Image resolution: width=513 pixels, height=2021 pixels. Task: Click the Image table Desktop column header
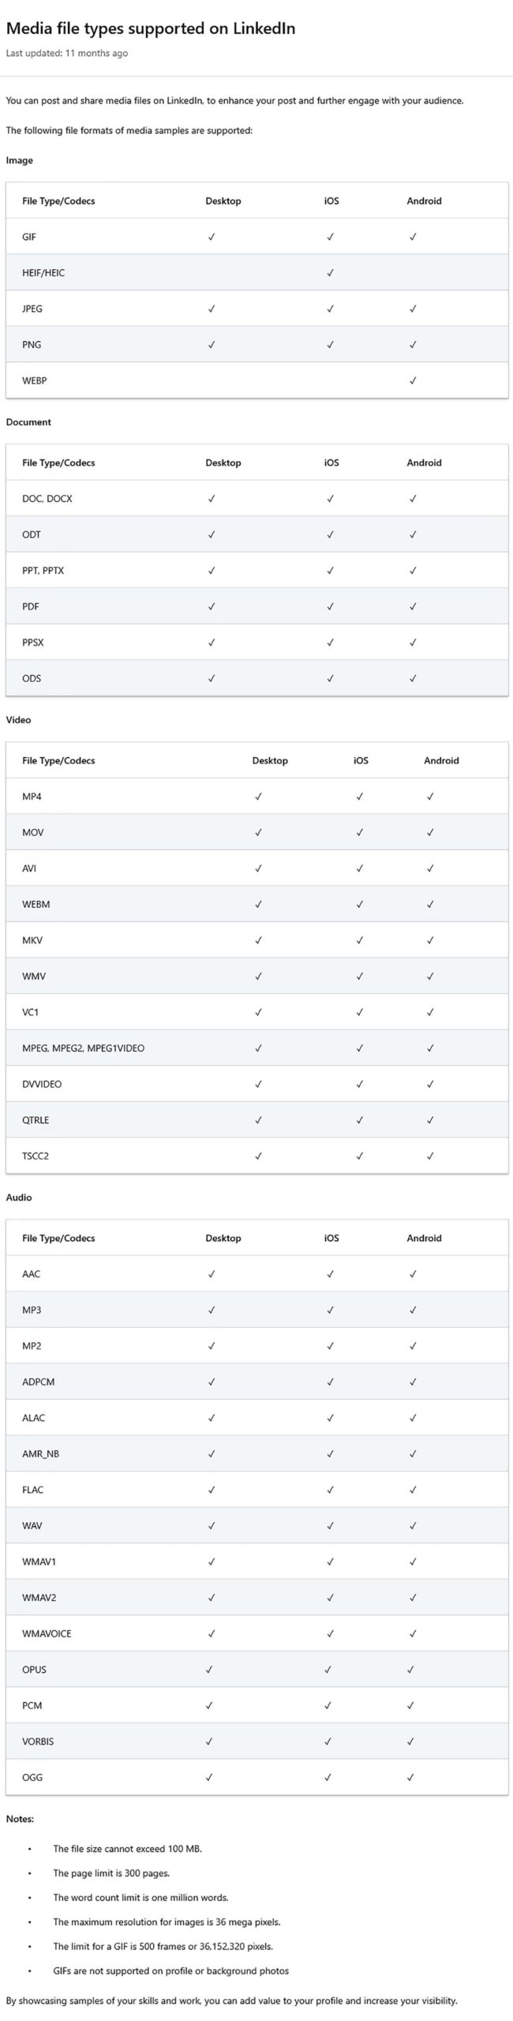[223, 201]
